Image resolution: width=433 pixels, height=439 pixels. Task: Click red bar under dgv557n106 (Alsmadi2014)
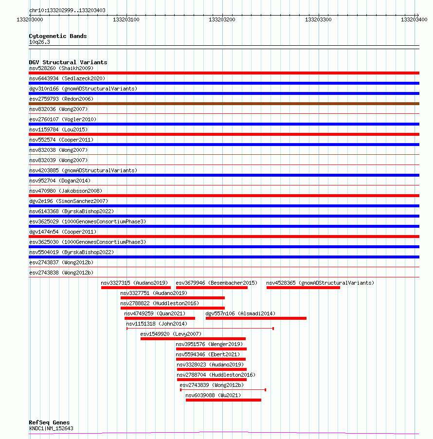click(x=256, y=318)
